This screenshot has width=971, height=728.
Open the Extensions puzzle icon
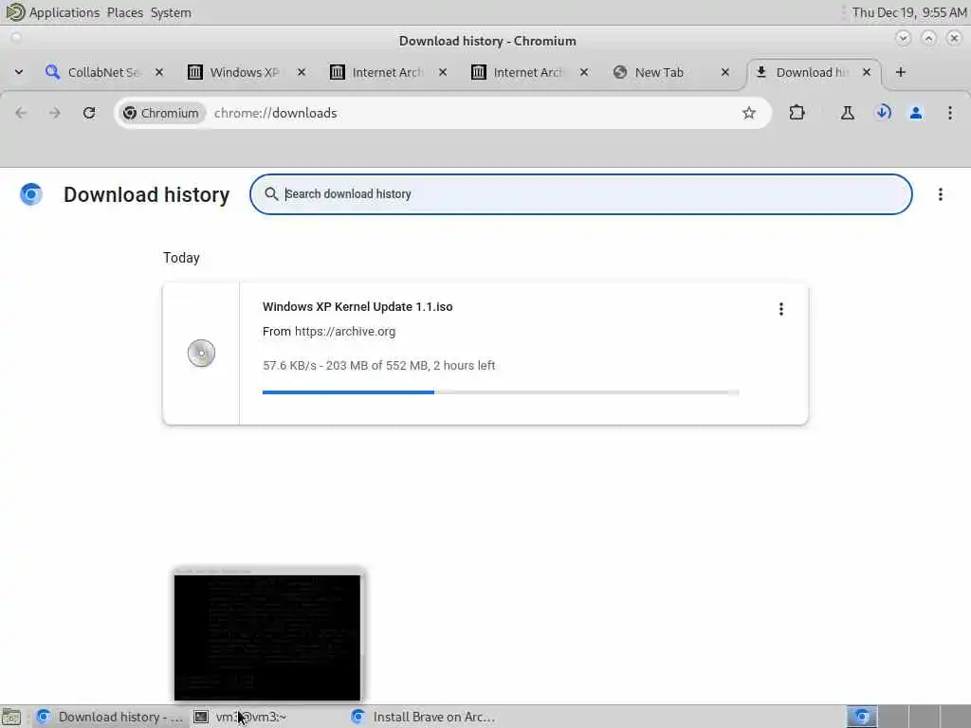point(797,113)
